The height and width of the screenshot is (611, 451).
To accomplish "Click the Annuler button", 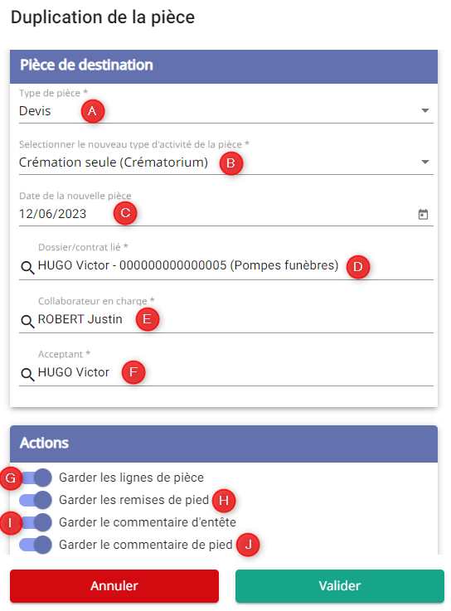I will [x=114, y=586].
